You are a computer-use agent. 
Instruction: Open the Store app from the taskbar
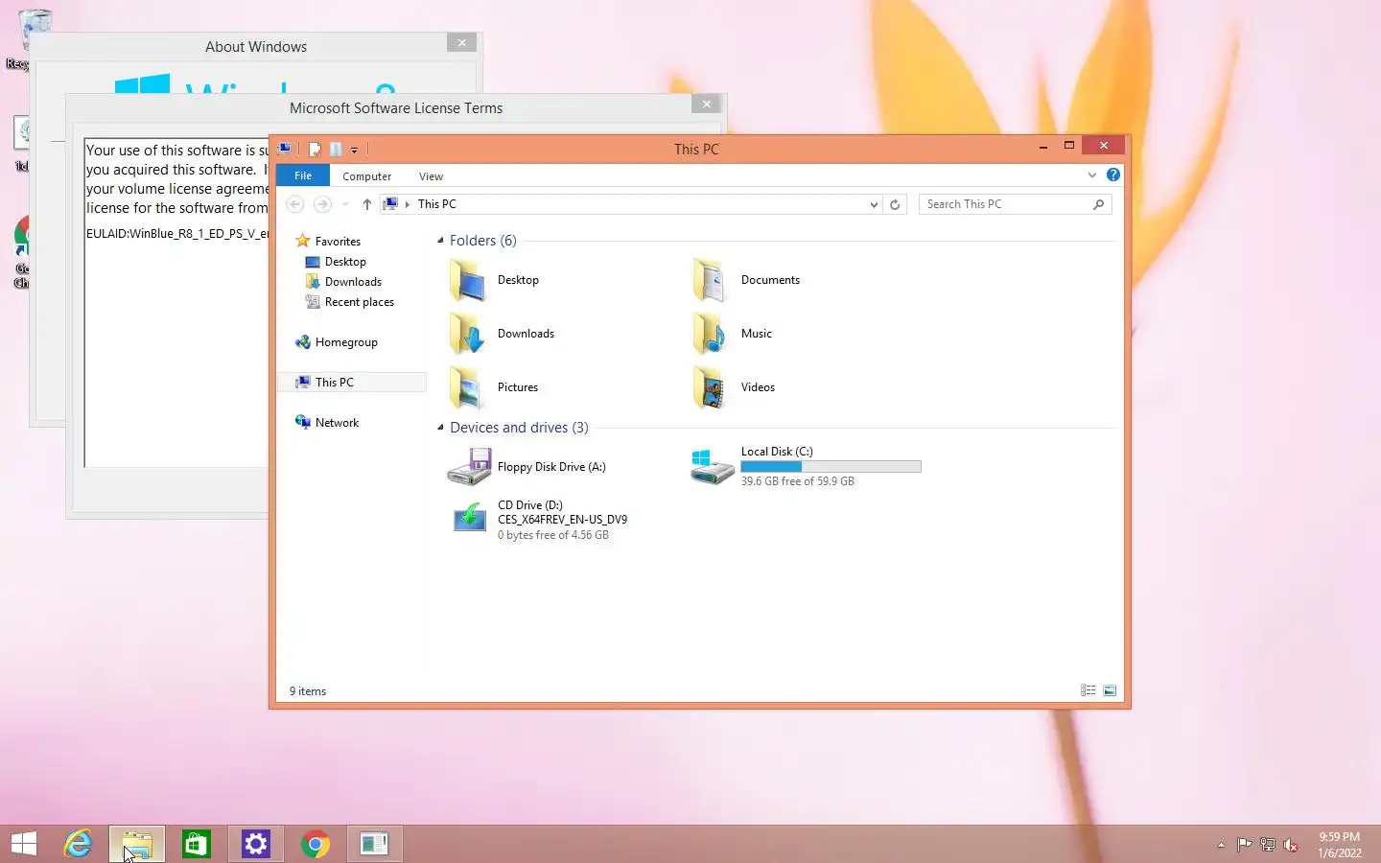coord(197,844)
